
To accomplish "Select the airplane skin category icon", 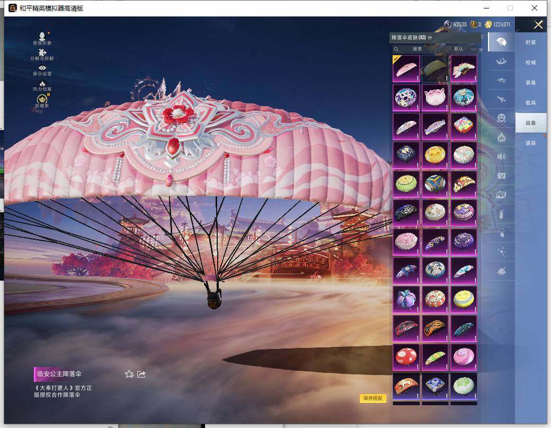I will (x=501, y=99).
